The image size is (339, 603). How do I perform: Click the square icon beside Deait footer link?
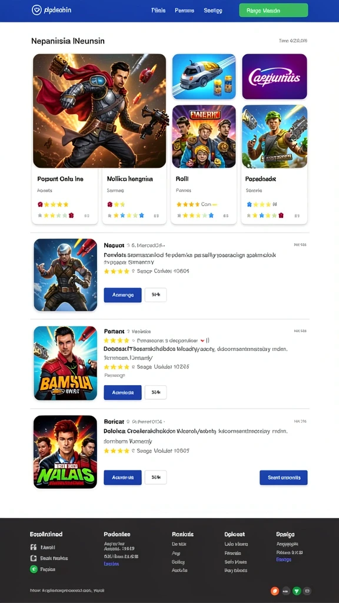point(34,558)
